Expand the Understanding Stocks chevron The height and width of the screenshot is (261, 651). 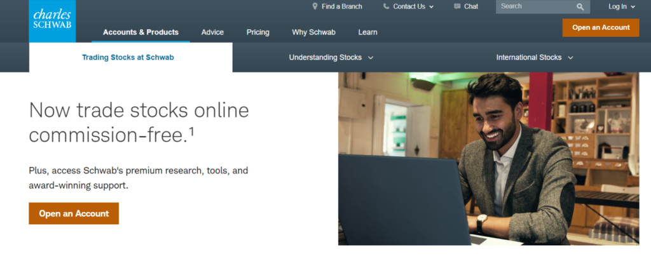click(x=371, y=58)
